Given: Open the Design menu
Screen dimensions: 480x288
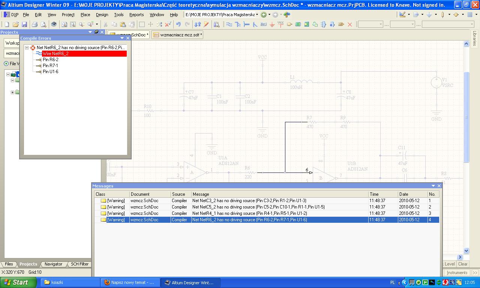Looking at the screenshot, I should (x=102, y=15).
